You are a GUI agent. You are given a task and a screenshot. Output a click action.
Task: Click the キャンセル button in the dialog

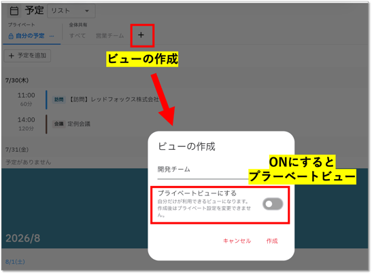pos(237,241)
